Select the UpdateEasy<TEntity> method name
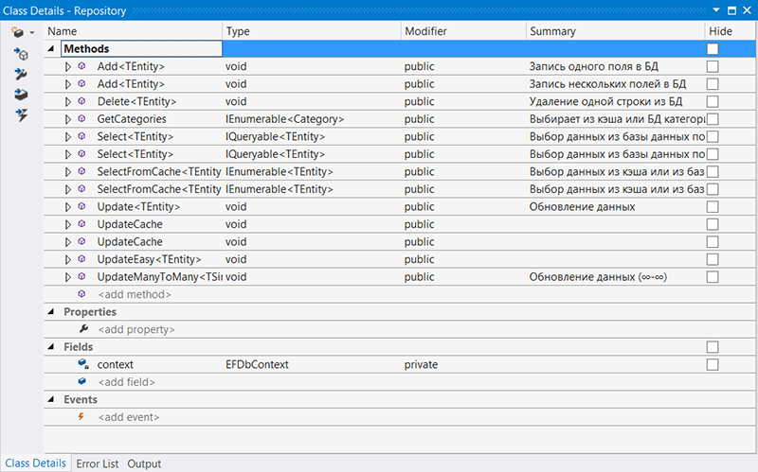The width and height of the screenshot is (758, 472). 149,259
